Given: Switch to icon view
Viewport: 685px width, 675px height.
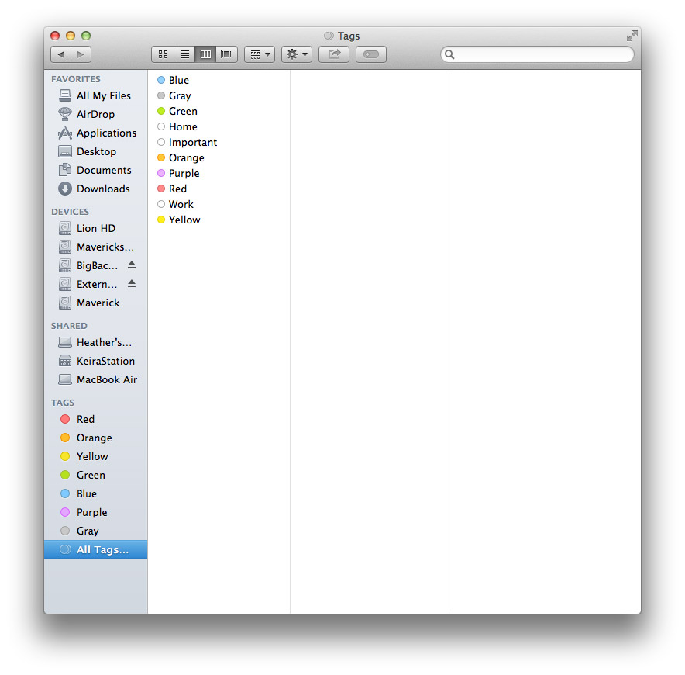Looking at the screenshot, I should [x=163, y=54].
